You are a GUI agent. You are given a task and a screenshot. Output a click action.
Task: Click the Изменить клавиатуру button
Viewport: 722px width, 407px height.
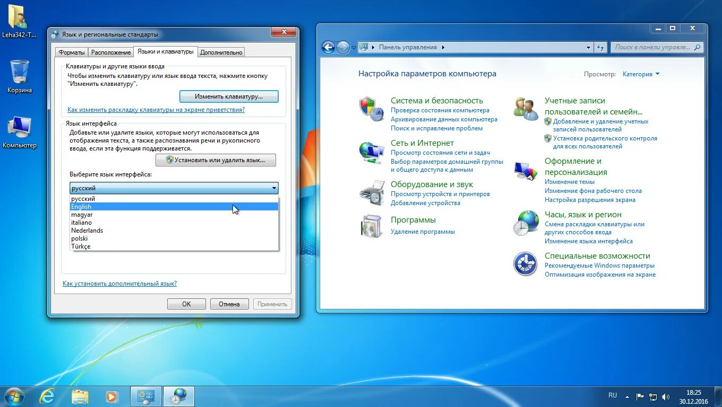tap(229, 96)
